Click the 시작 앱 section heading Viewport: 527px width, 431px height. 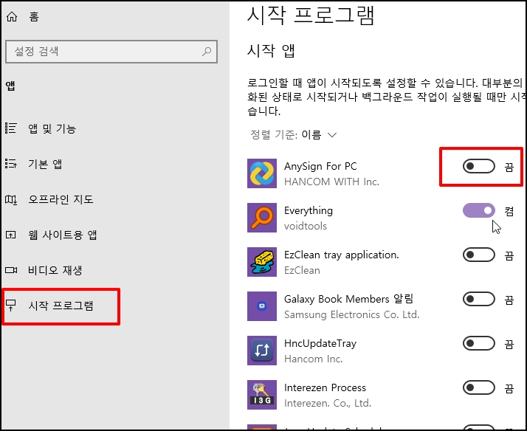[x=271, y=51]
